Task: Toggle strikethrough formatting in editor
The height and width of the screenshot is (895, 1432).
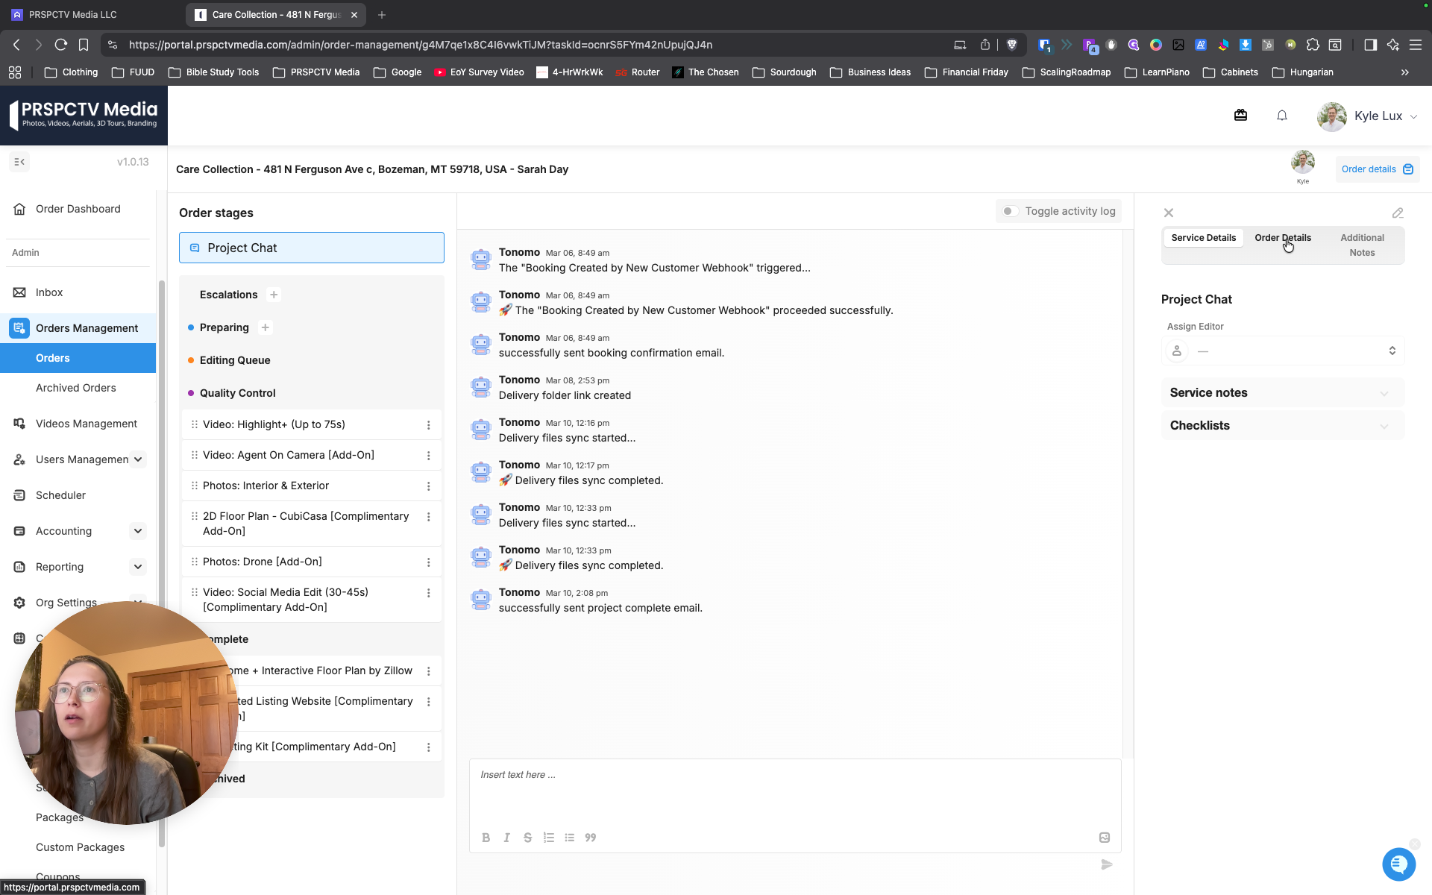Action: [x=527, y=838]
